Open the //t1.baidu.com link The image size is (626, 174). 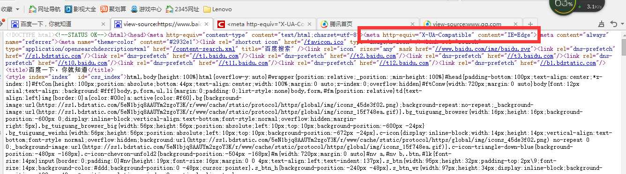point(216,56)
